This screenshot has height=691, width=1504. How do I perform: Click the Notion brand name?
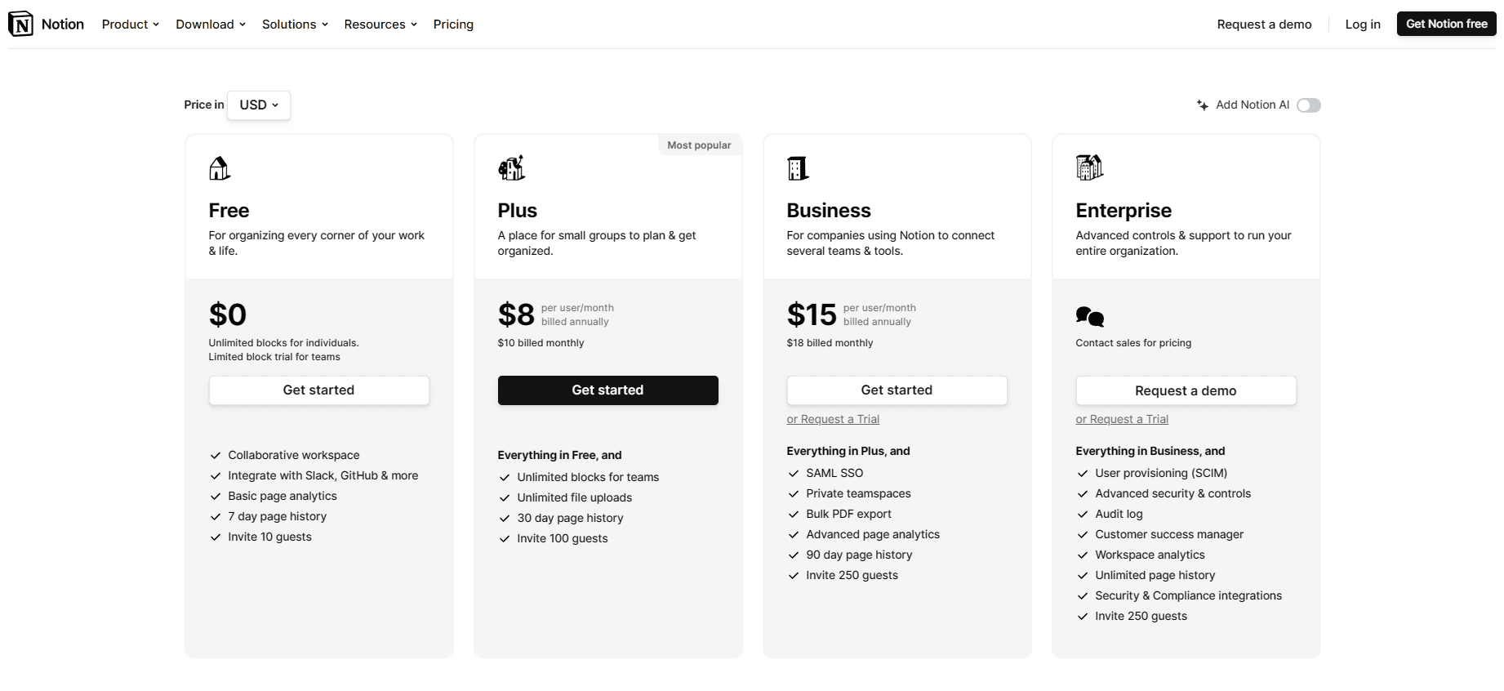63,25
